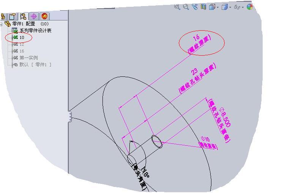The image size is (301, 193).
Task: Click the Display Style cube icon
Action: (224, 7)
